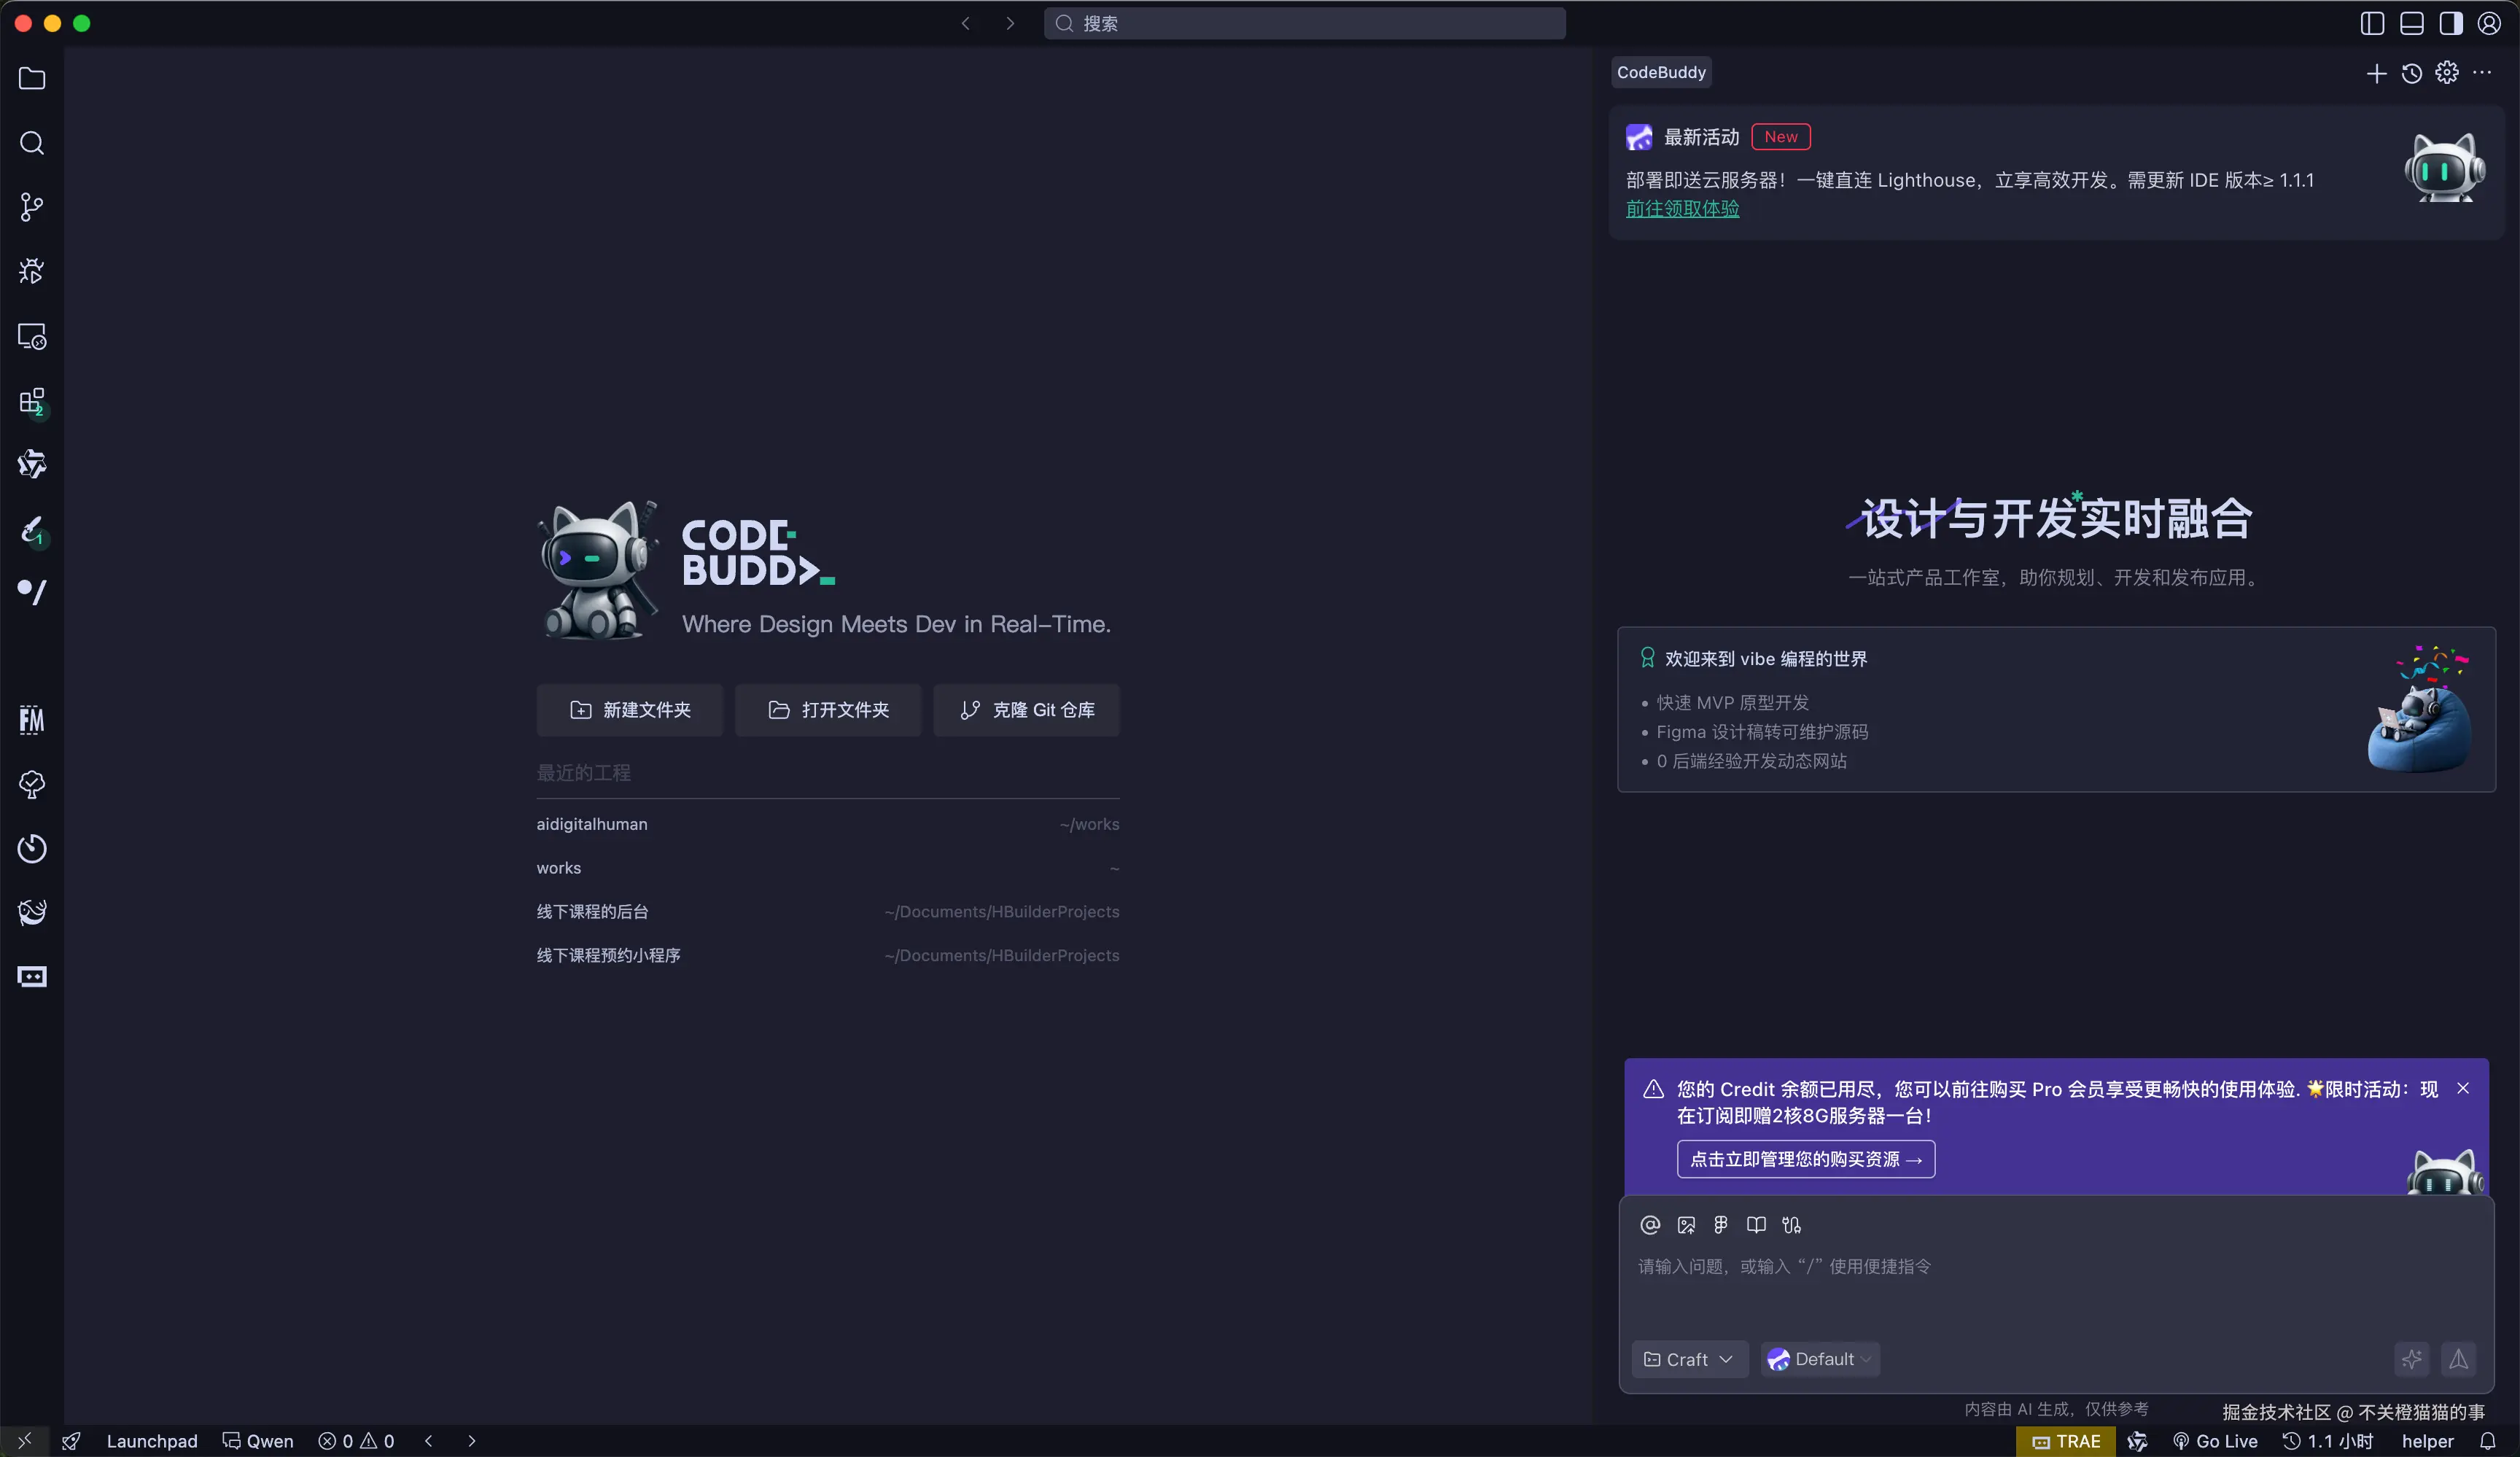Open the Run and Debug icon
This screenshot has width=2520, height=1457.
click(32, 271)
